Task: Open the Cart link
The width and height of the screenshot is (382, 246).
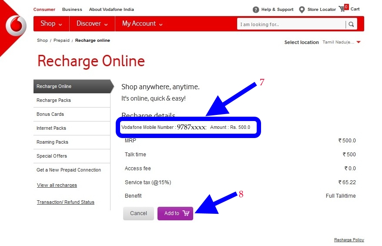Action: 355,9
